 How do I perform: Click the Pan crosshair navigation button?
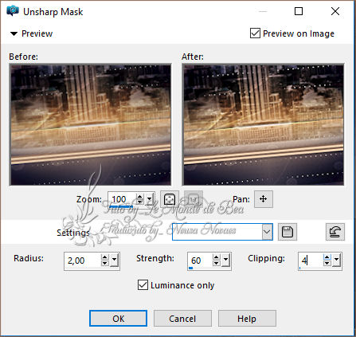(264, 199)
